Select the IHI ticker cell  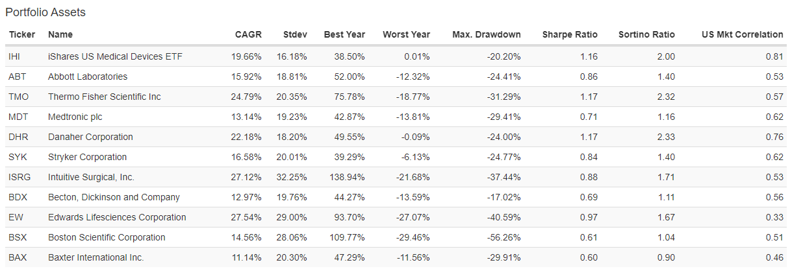[x=14, y=56]
